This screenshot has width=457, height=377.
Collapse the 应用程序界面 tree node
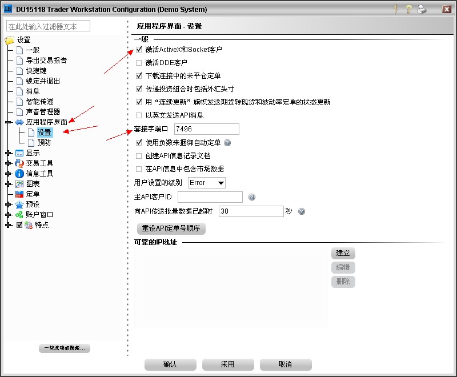point(9,122)
